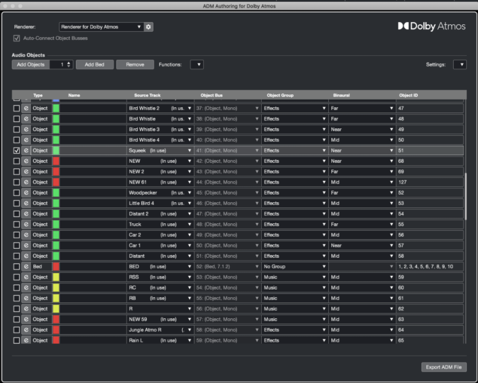Uncheck the Squeek object row checkbox
The image size is (478, 383).
[16, 151]
